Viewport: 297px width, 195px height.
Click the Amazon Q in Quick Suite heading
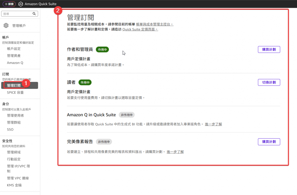click(x=91, y=115)
